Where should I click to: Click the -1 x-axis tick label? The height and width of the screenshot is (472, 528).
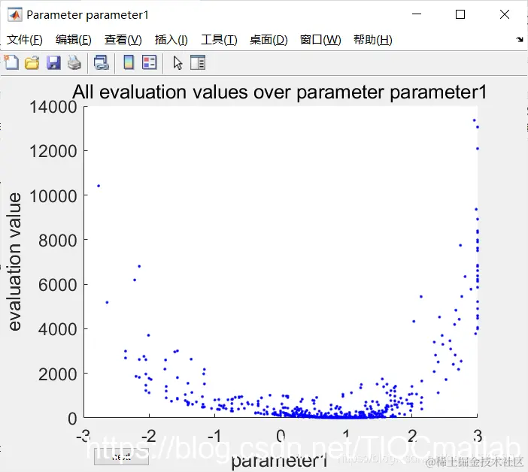[x=214, y=436]
